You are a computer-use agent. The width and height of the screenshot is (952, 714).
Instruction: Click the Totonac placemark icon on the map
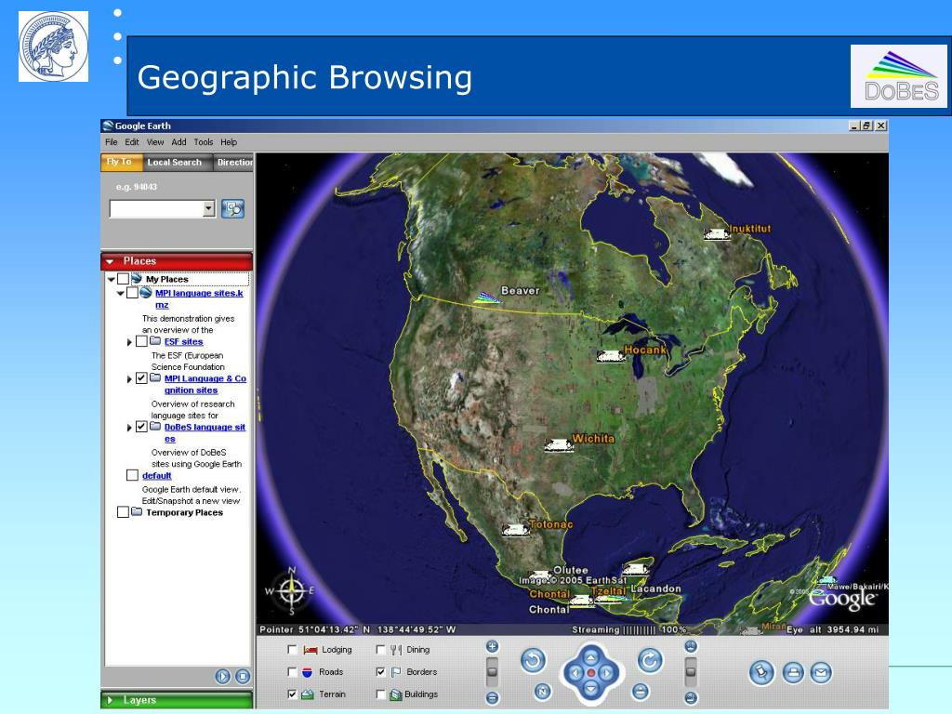[x=515, y=530]
